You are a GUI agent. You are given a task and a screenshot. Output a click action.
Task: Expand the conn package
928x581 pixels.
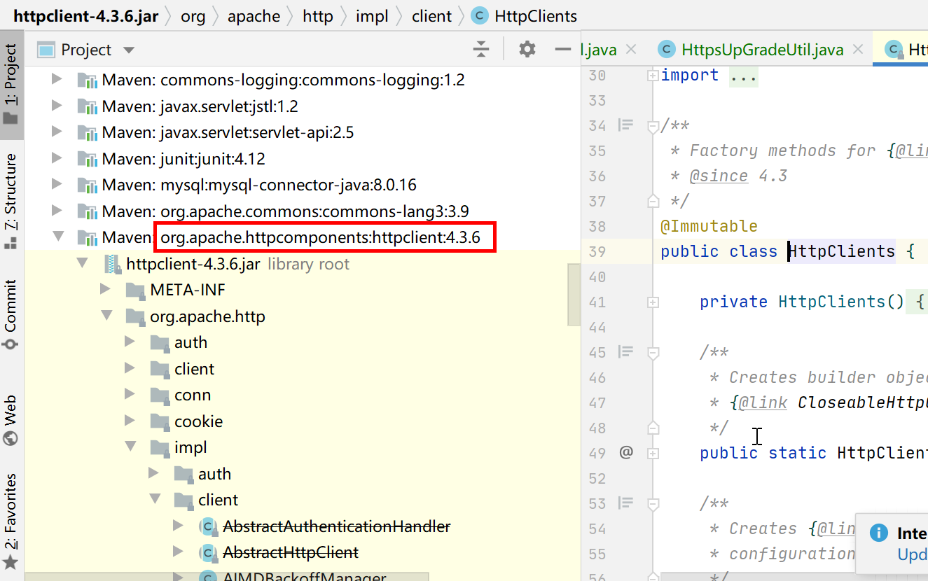tap(130, 395)
